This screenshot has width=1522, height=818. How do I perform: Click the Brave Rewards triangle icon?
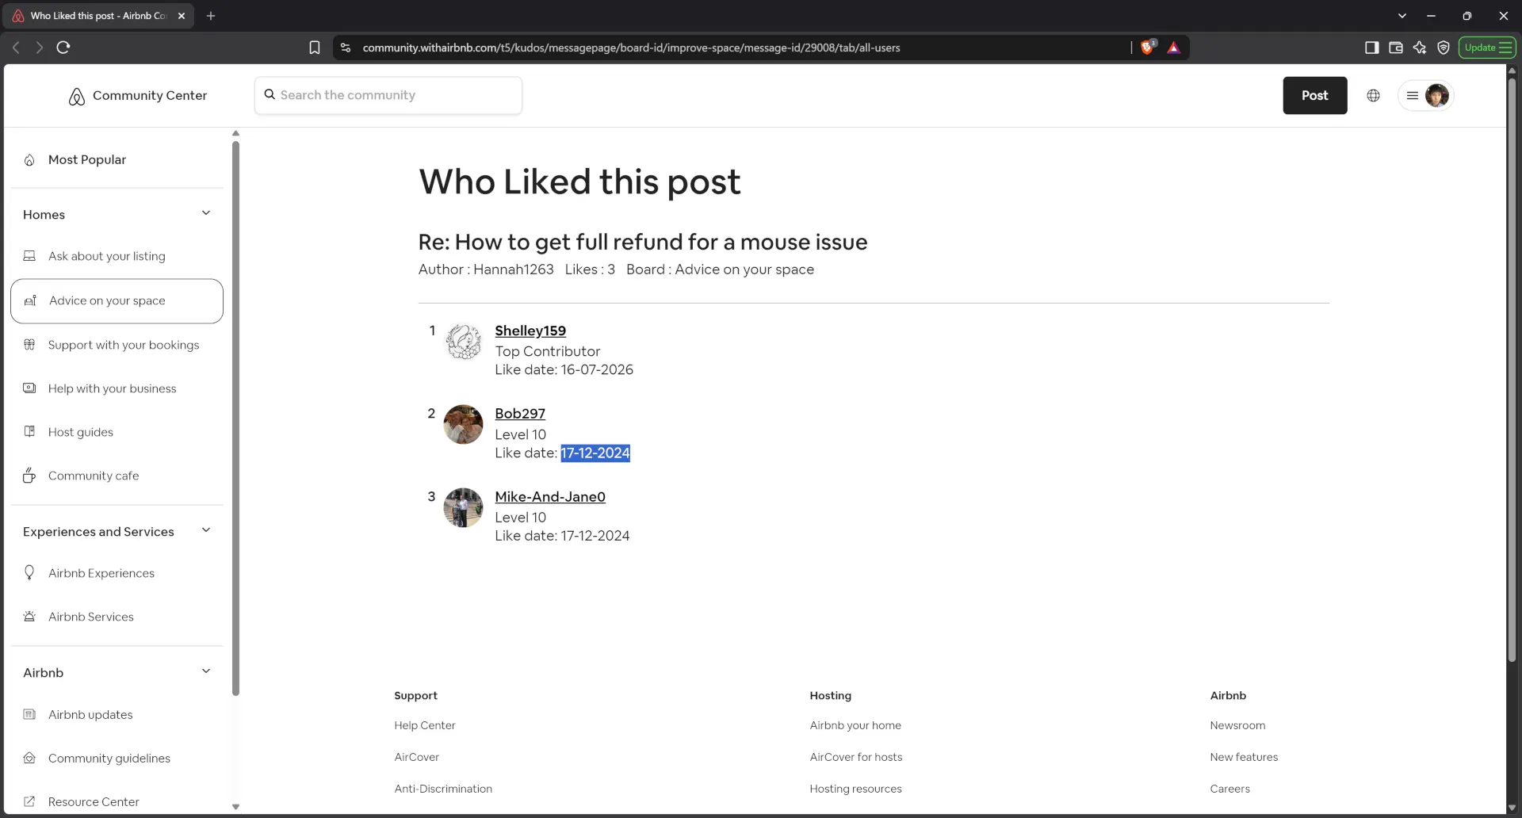[1174, 48]
